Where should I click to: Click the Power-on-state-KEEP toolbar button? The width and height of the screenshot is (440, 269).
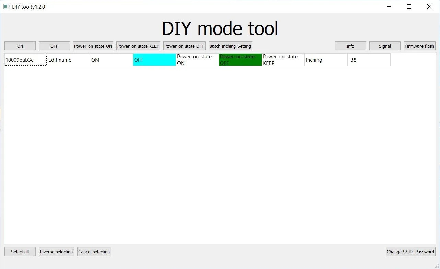(x=138, y=46)
